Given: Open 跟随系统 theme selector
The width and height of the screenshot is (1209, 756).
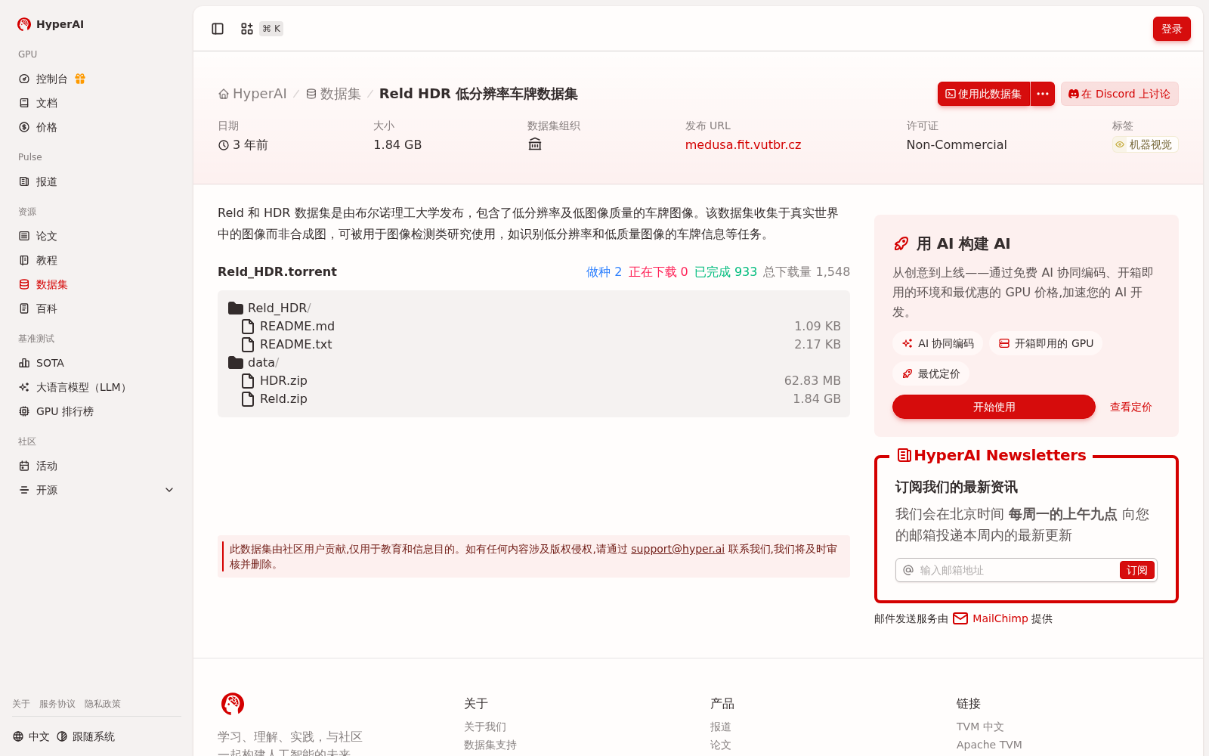Looking at the screenshot, I should tap(85, 736).
